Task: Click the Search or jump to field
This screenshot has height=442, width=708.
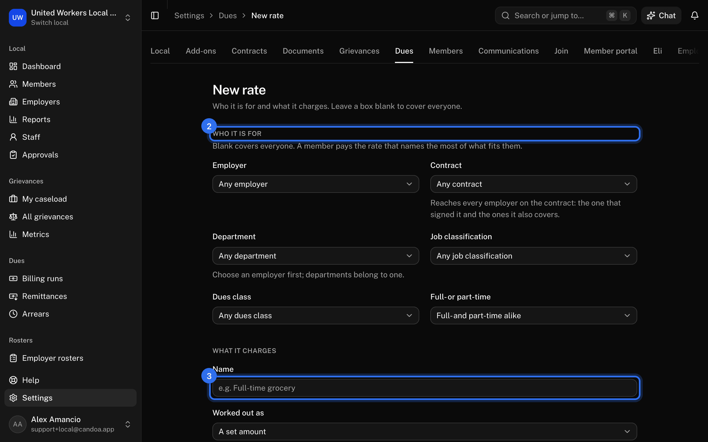Action: [565, 15]
